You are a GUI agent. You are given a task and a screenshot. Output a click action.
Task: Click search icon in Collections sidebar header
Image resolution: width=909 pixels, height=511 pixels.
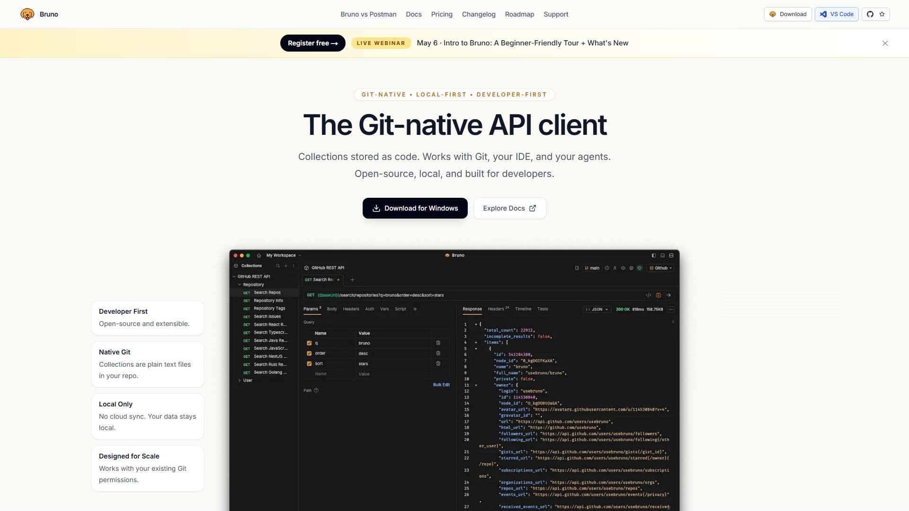[x=278, y=266]
